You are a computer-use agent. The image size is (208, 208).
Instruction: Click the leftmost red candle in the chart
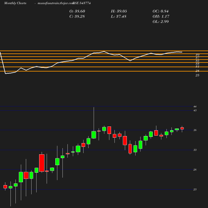click(x=5, y=187)
